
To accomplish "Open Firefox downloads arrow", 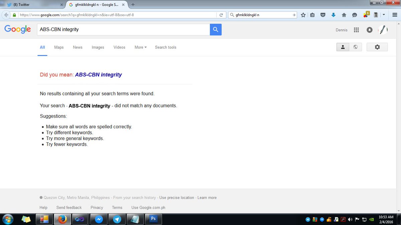I will [333, 15].
